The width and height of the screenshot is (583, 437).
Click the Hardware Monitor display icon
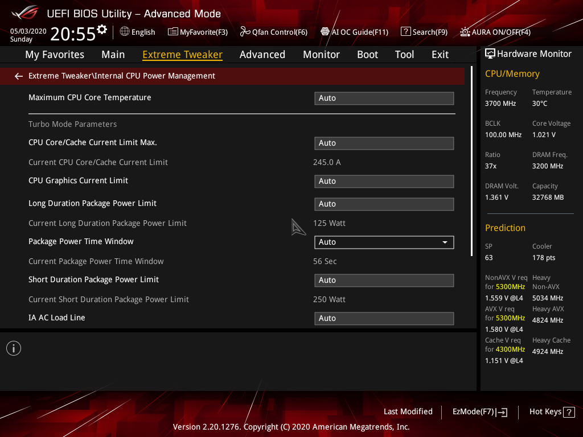pos(490,54)
